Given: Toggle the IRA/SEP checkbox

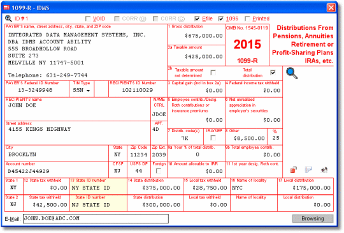Looking at the screenshot, I should pyautogui.click(x=213, y=138).
